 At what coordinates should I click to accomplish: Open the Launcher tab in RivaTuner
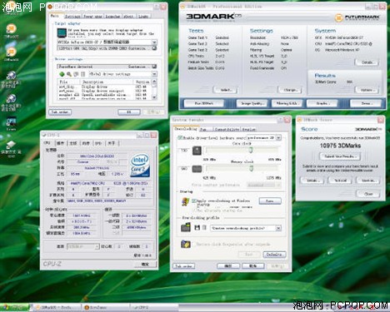pos(112,17)
